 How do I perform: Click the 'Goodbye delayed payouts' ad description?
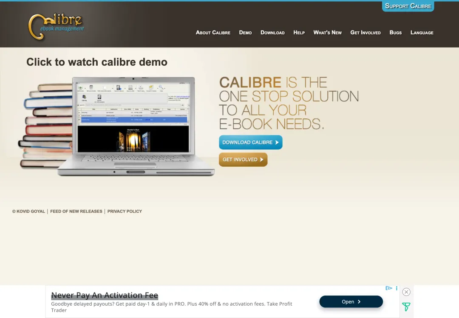(172, 307)
